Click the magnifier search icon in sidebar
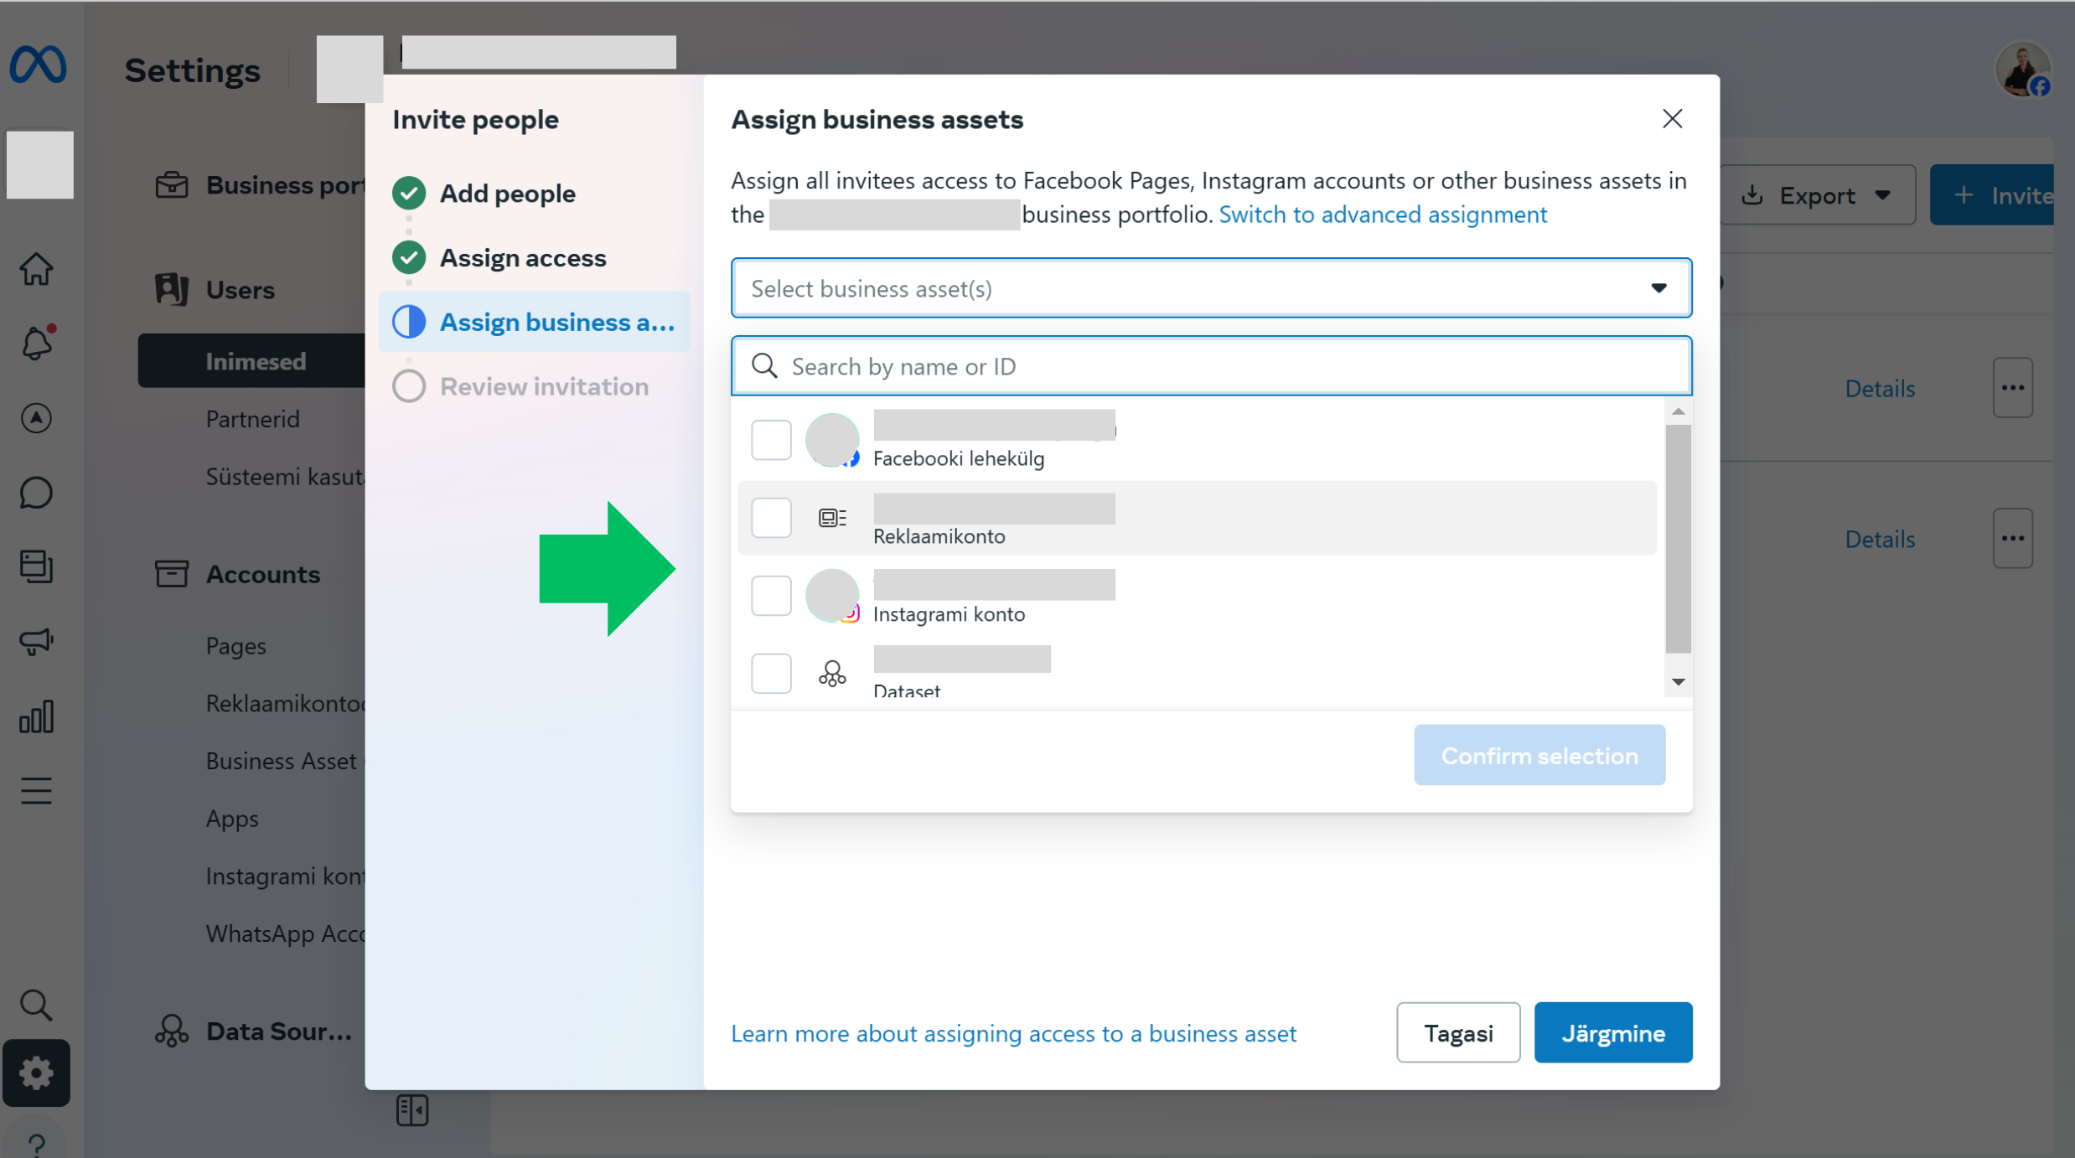The image size is (2075, 1158). [36, 1004]
